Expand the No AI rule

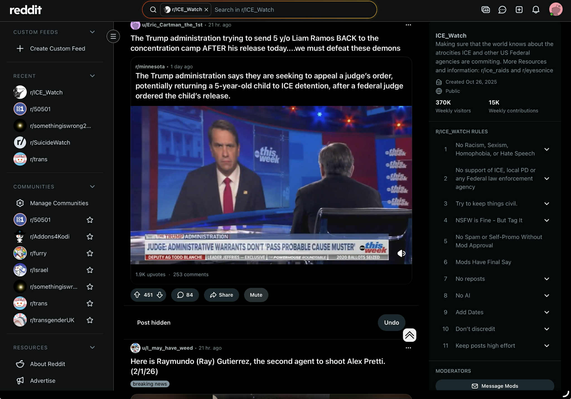click(546, 296)
